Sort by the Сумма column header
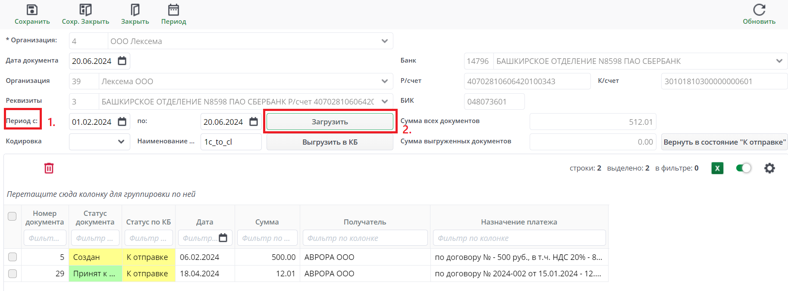This screenshot has height=291, width=788. (267, 222)
